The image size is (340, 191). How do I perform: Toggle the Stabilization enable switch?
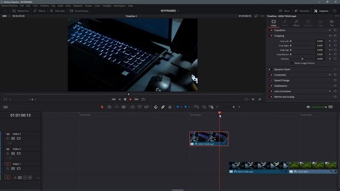tap(271, 86)
